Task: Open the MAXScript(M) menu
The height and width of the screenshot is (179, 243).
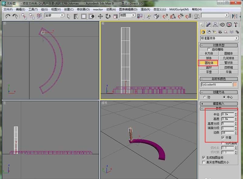Action: tap(179, 9)
